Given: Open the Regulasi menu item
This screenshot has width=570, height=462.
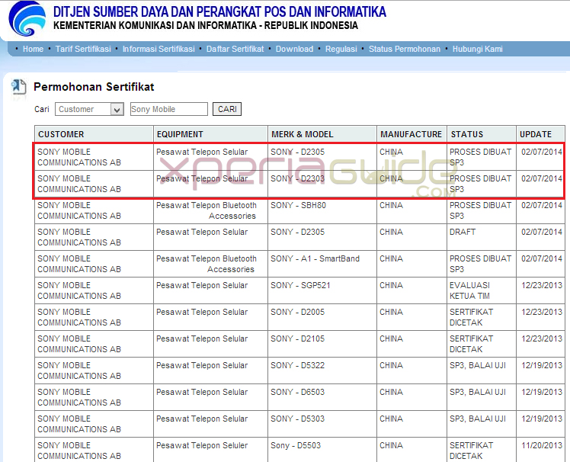Looking at the screenshot, I should [x=341, y=49].
